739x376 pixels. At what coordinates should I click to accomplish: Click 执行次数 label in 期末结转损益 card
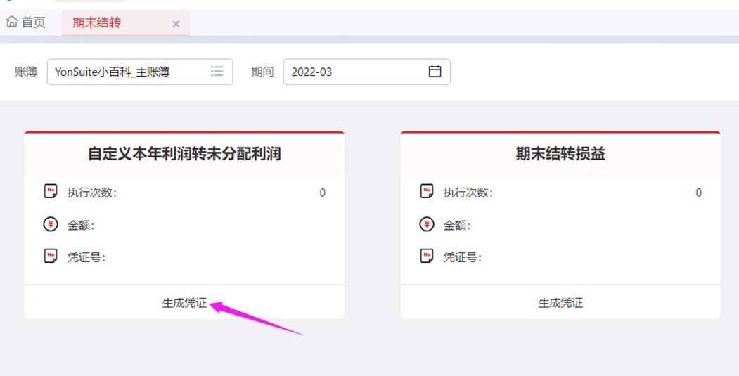coord(468,193)
